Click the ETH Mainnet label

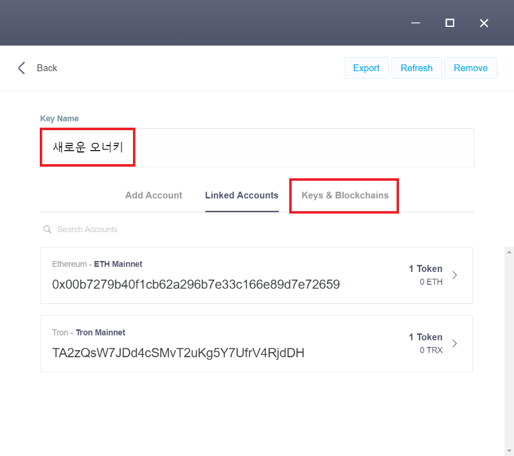[118, 264]
